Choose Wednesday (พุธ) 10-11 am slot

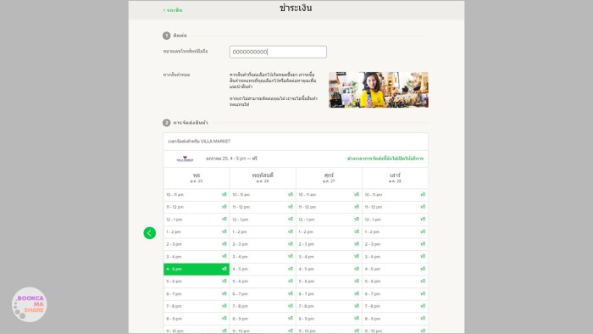[197, 194]
